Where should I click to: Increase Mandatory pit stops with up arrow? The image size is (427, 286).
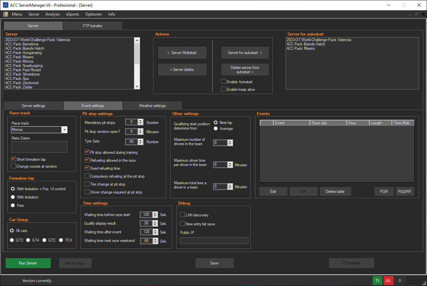[140, 121]
